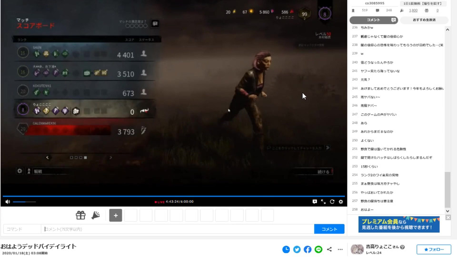Close the premium banner advertisement
This screenshot has height=257, width=457.
(x=448, y=217)
